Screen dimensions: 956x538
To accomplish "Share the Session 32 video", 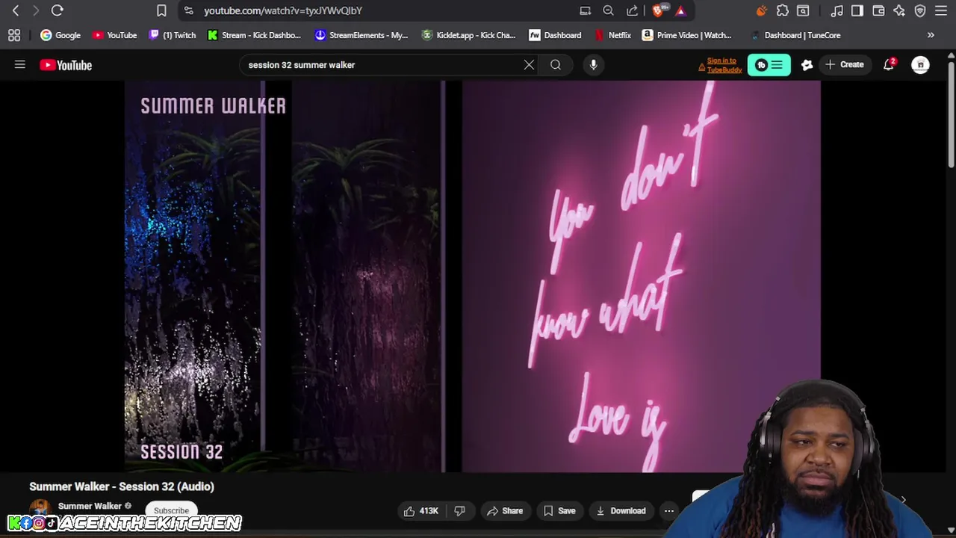I will click(504, 511).
